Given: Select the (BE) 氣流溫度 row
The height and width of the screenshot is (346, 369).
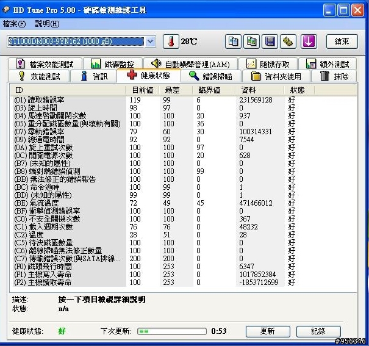Looking at the screenshot, I should point(184,203).
